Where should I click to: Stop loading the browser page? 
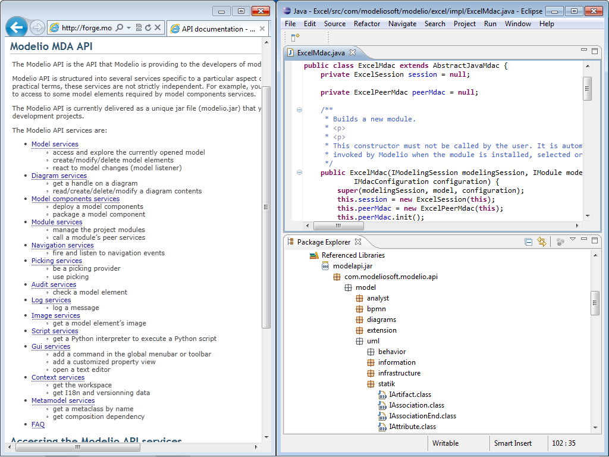tap(157, 27)
